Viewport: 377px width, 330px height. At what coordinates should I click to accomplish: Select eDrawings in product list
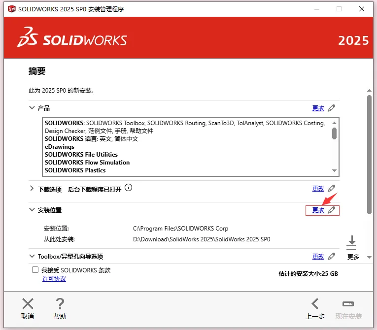click(x=60, y=147)
